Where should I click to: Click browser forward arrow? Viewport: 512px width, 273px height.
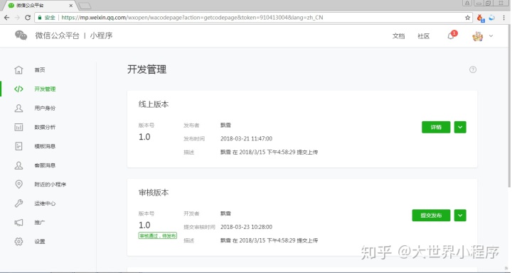tap(17, 18)
